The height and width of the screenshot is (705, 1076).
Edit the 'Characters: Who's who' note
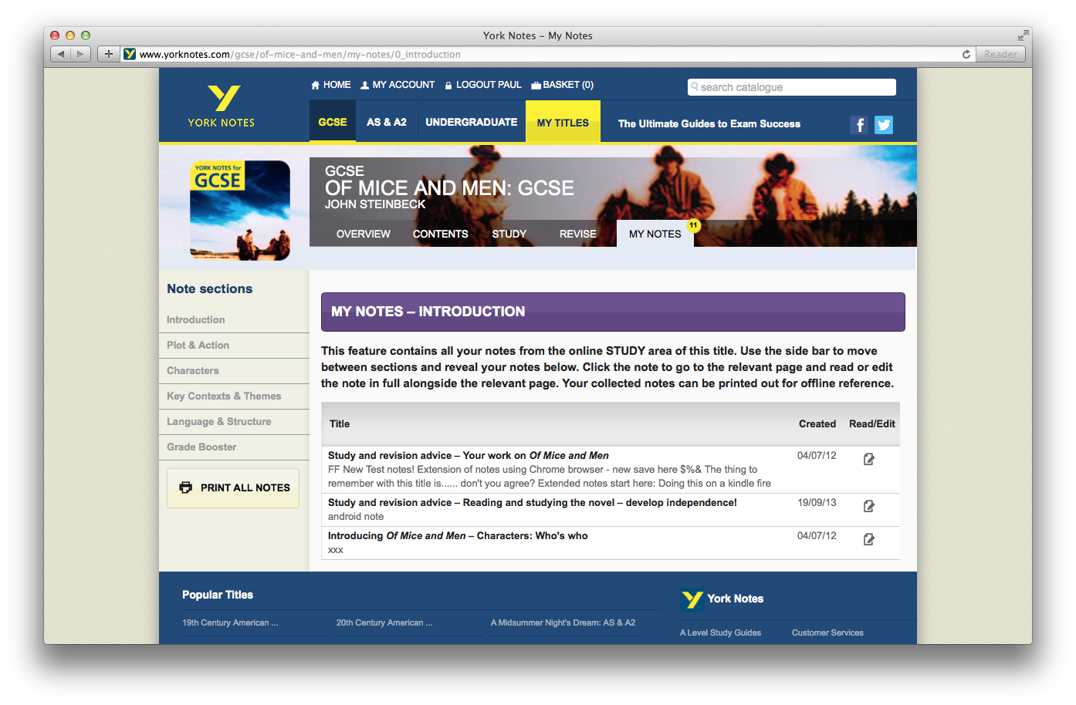tap(868, 539)
